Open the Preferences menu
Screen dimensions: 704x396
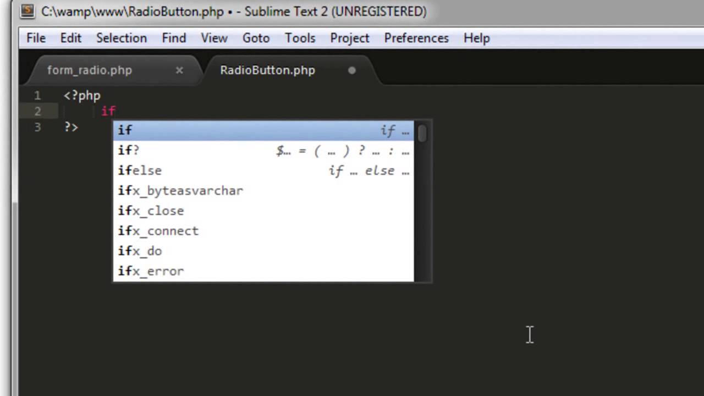click(416, 38)
